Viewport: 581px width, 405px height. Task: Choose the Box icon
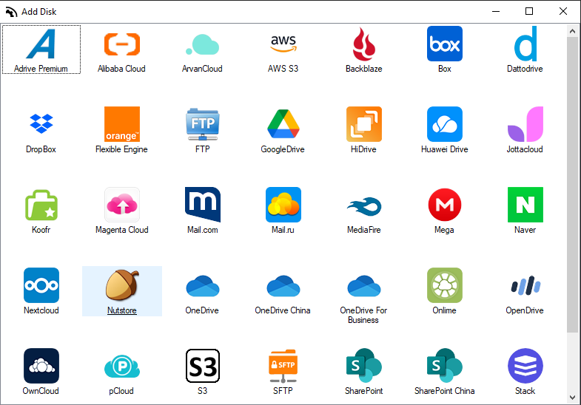(445, 44)
